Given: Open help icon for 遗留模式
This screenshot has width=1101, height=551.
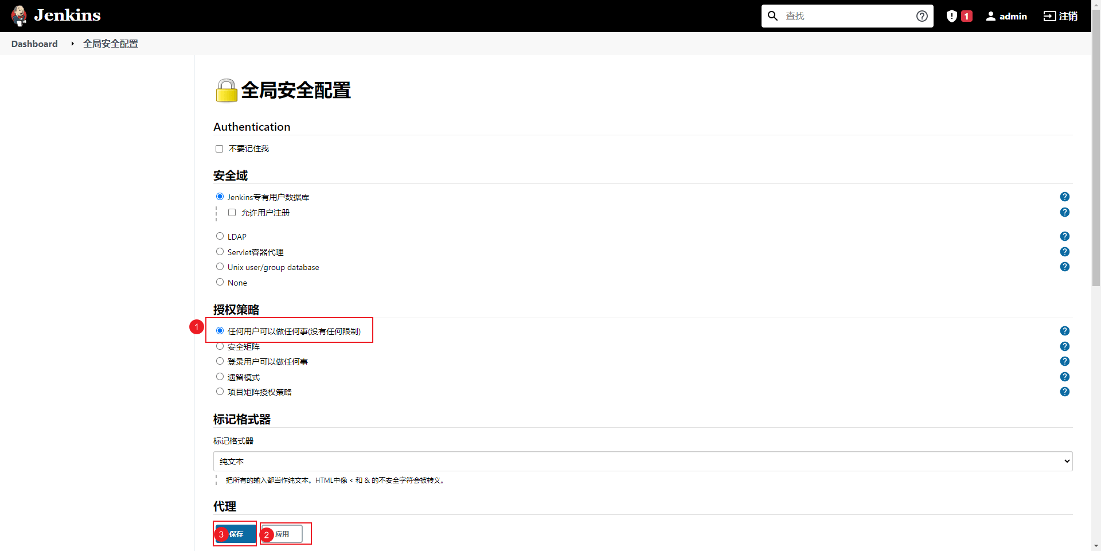Looking at the screenshot, I should pyautogui.click(x=1065, y=377).
